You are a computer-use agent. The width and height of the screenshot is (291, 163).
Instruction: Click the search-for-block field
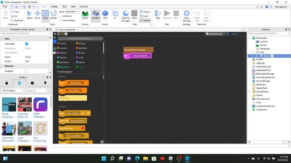(x=80, y=38)
